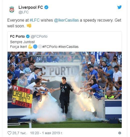Open the #LFC hashtag link

pos(35,20)
